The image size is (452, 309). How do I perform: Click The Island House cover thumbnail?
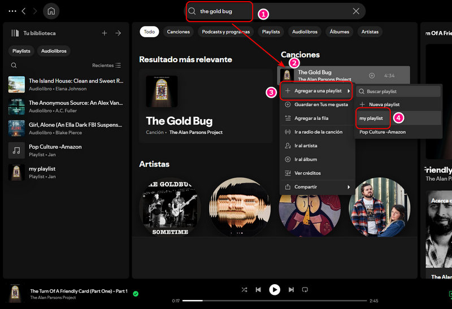point(16,85)
